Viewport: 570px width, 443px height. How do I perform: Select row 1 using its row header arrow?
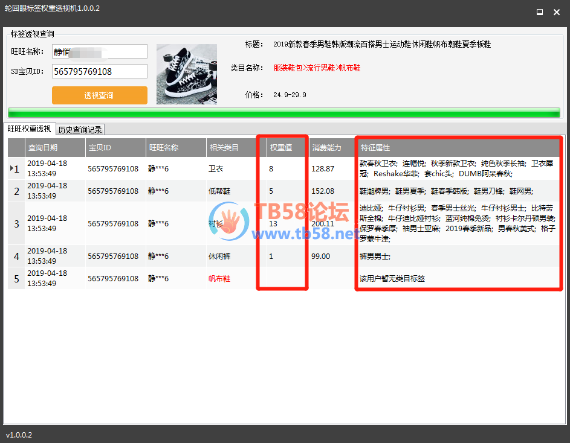pyautogui.click(x=16, y=169)
